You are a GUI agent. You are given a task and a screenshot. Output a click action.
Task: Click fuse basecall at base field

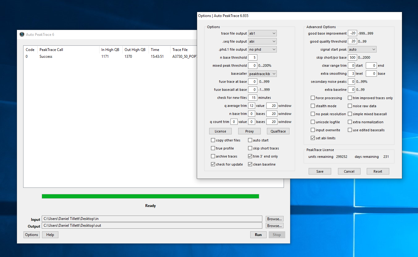[253, 90]
